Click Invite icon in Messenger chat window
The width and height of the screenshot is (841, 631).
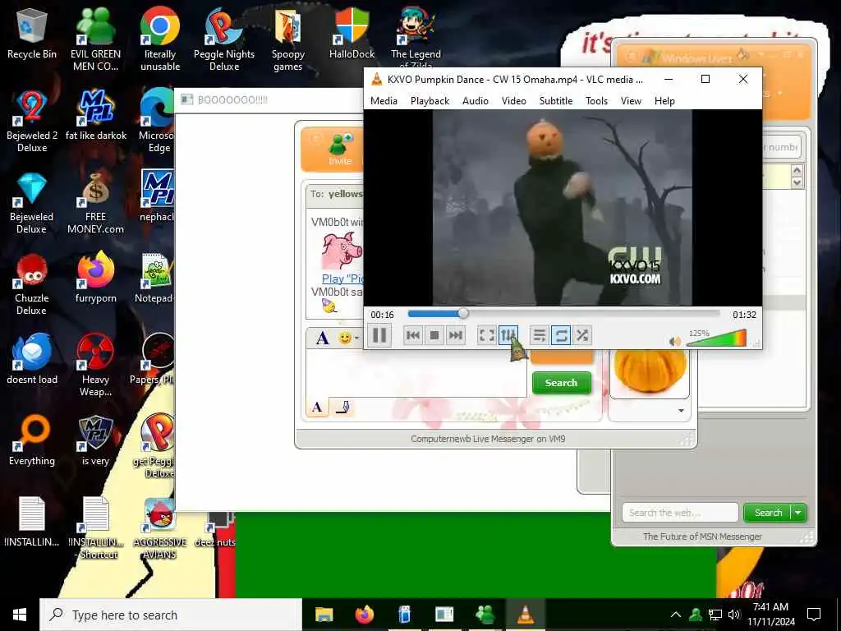click(339, 150)
